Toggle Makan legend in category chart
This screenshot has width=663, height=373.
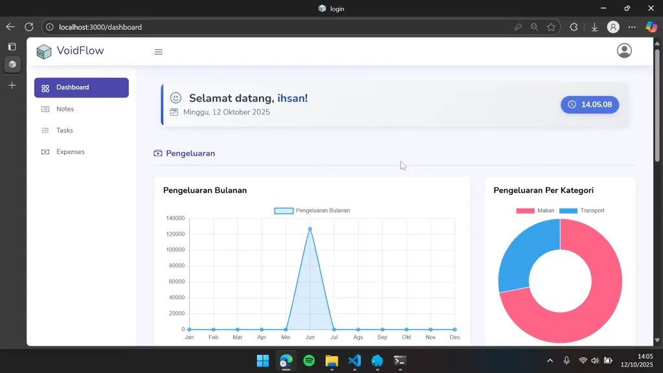(535, 210)
